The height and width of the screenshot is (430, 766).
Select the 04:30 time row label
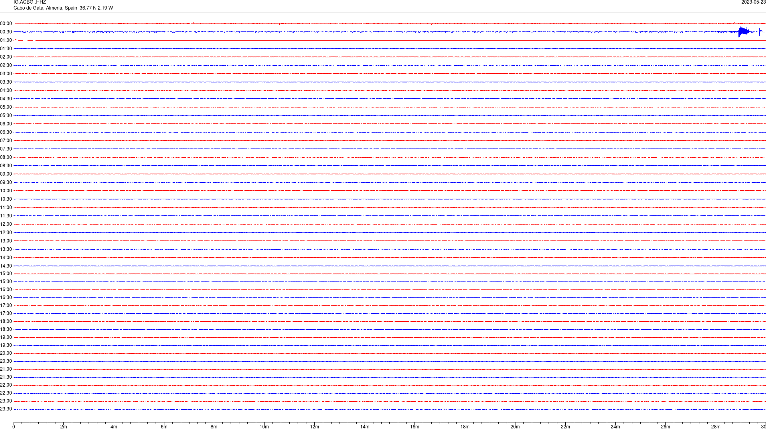click(6, 99)
